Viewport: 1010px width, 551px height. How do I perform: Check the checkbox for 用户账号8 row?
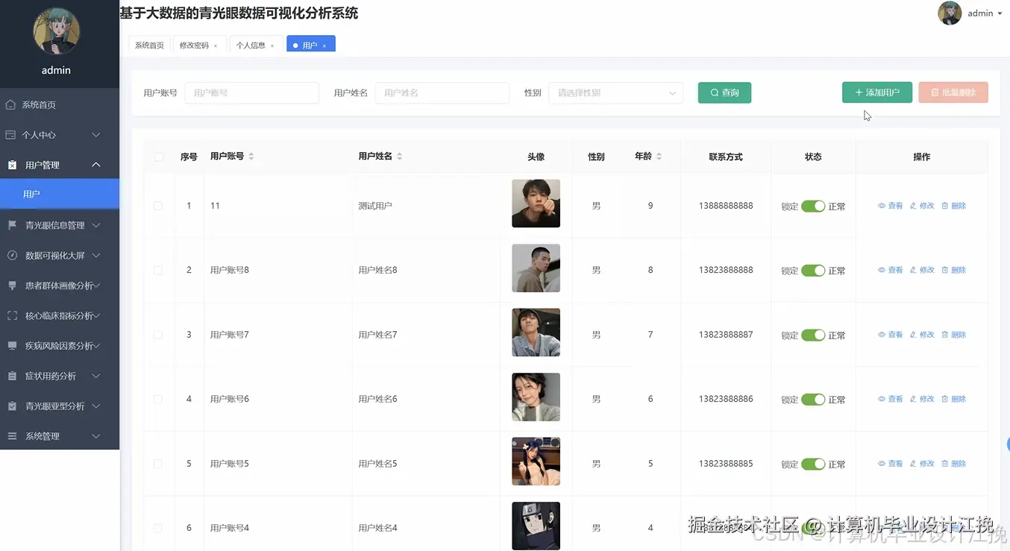pos(157,270)
